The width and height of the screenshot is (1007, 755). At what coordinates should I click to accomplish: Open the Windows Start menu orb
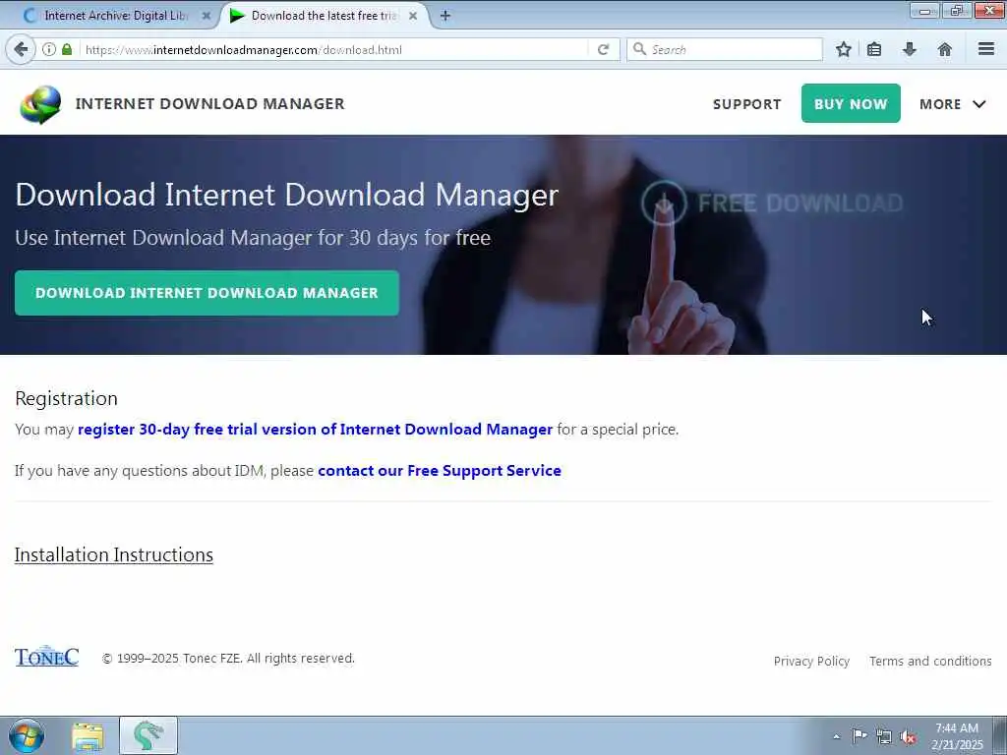click(27, 735)
